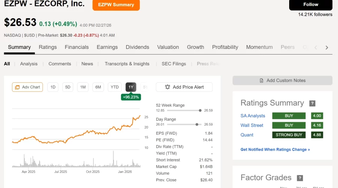This screenshot has height=188, width=338.
Task: Click the note icon in Add Custom Notes
Action: click(x=261, y=80)
